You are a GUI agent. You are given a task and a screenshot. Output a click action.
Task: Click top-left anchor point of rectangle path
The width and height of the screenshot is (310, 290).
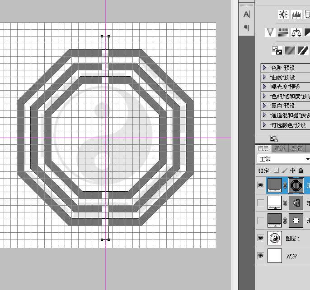click(102, 36)
